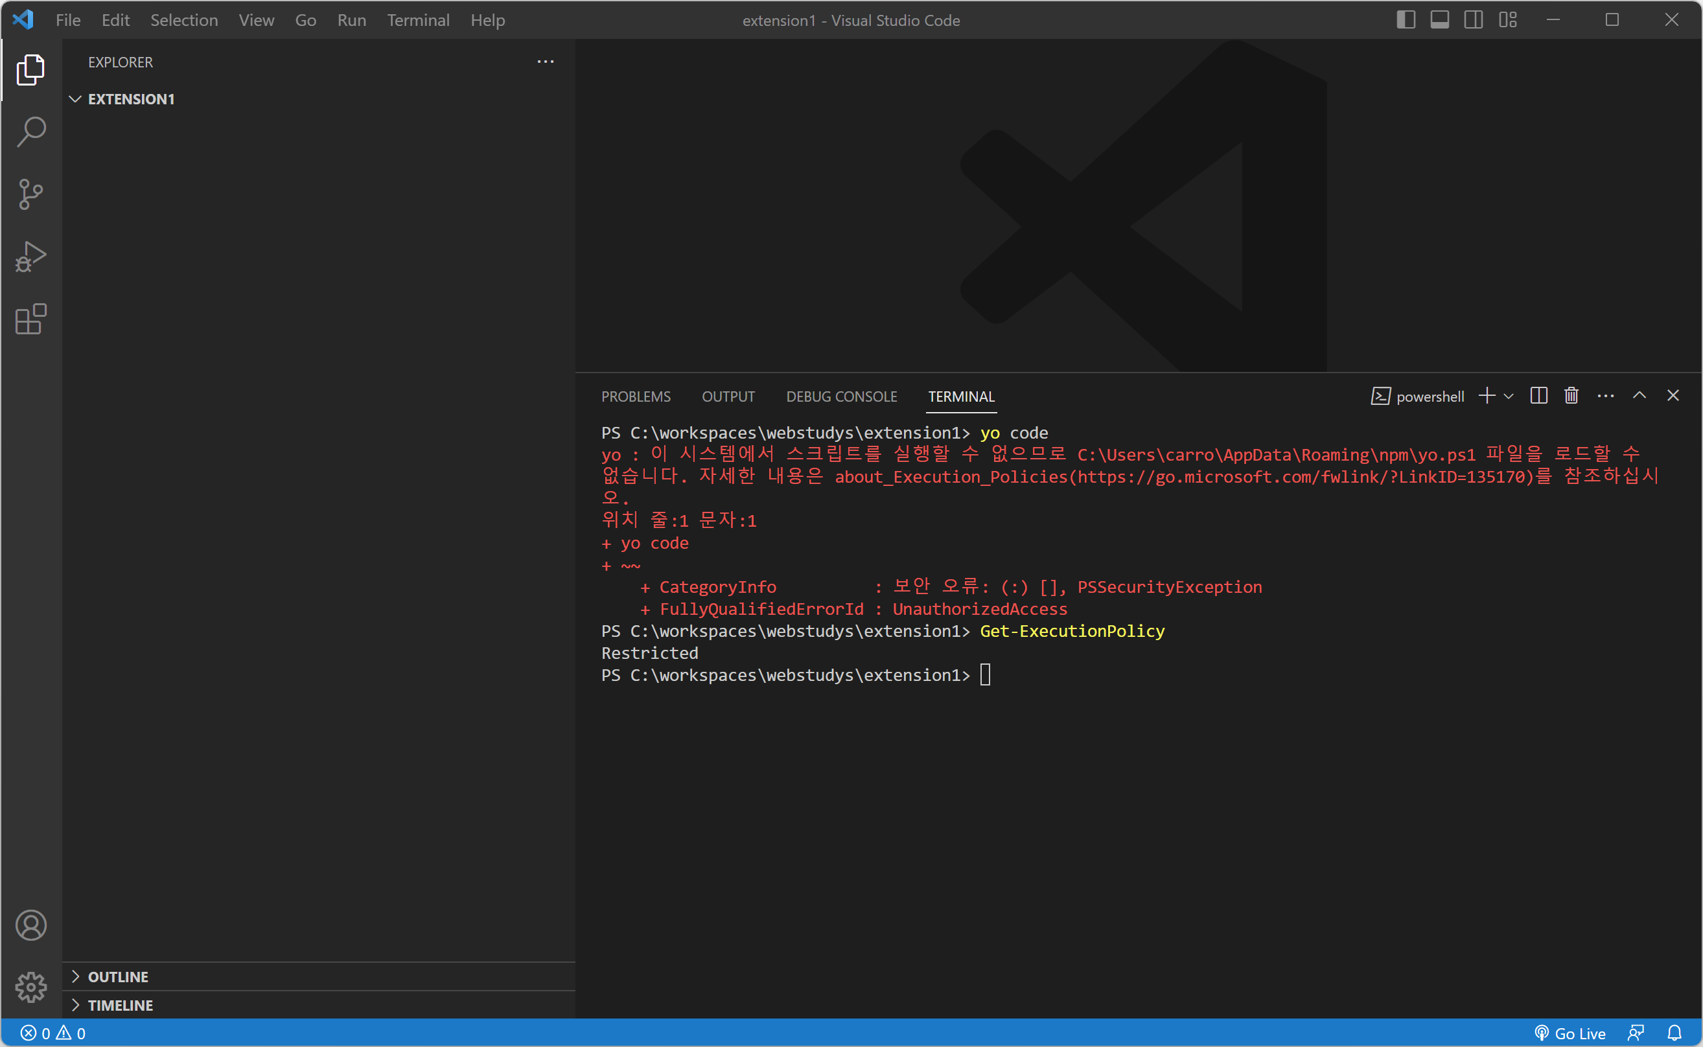Open the Manage gear menu

click(x=31, y=987)
